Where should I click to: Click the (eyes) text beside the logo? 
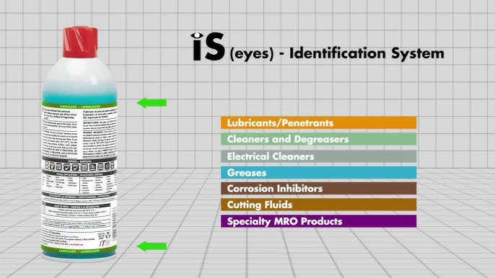point(252,53)
